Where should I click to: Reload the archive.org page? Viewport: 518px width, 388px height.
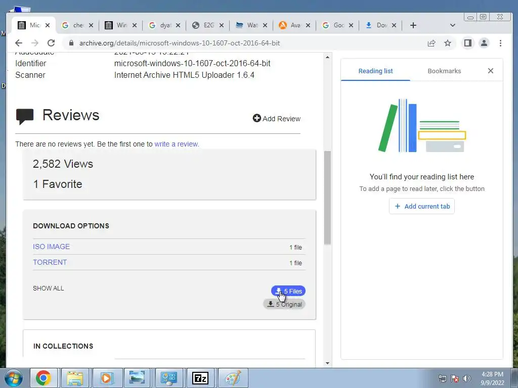point(51,43)
